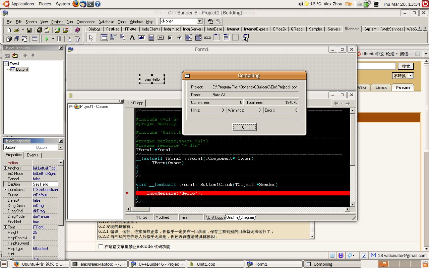Screen dimensions: 429x268
Task: Select the MainMenu component icon
Action: pyautogui.click(x=113, y=38)
